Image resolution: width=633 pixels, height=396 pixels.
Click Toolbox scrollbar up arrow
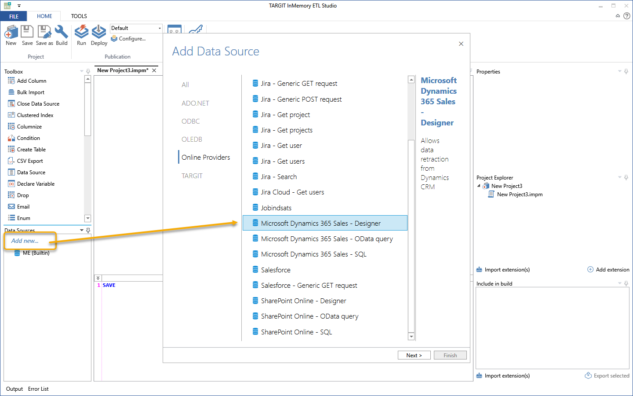(87, 79)
